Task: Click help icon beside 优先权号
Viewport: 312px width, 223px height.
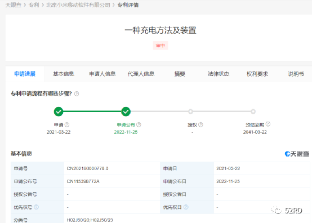Action: [36, 207]
